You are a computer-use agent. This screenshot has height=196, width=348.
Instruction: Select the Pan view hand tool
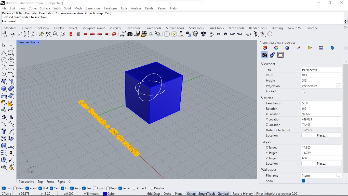coord(5,34)
